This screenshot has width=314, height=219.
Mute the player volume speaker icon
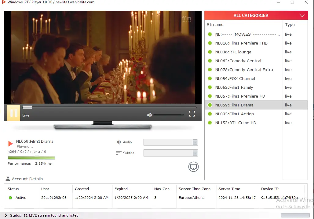click(149, 115)
